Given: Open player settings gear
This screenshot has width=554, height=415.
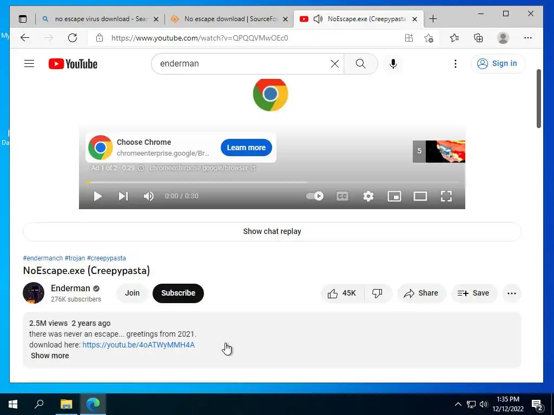Looking at the screenshot, I should click(368, 196).
